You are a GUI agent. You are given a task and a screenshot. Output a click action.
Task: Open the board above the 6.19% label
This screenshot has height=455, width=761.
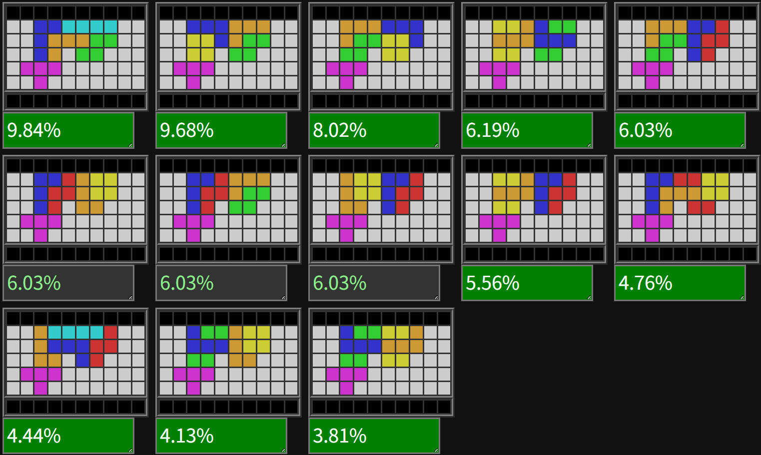(x=534, y=56)
